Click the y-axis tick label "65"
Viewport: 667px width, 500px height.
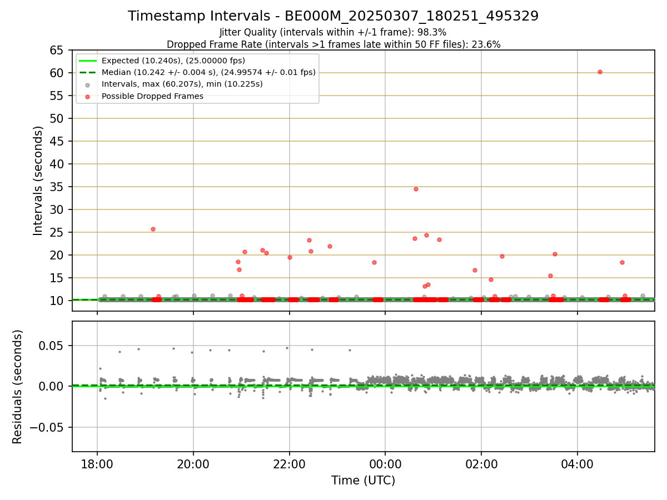[x=57, y=50]
